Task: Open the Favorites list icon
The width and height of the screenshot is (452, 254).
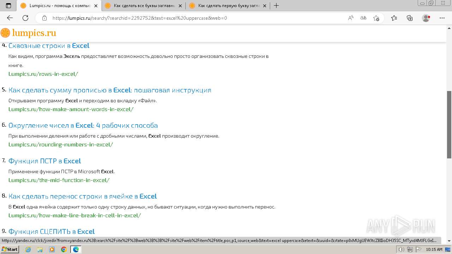Action: 394,18
